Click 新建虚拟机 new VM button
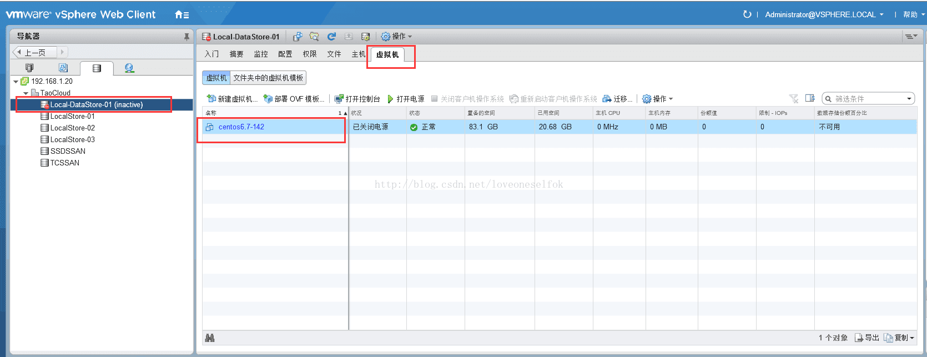Image resolution: width=927 pixels, height=357 pixels. click(232, 99)
